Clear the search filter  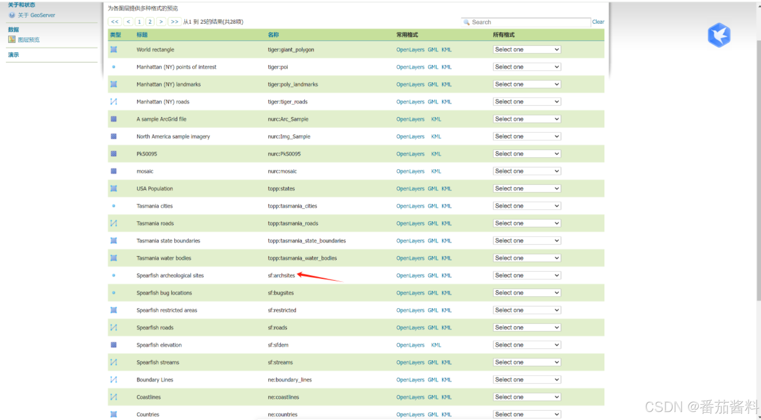pyautogui.click(x=598, y=22)
